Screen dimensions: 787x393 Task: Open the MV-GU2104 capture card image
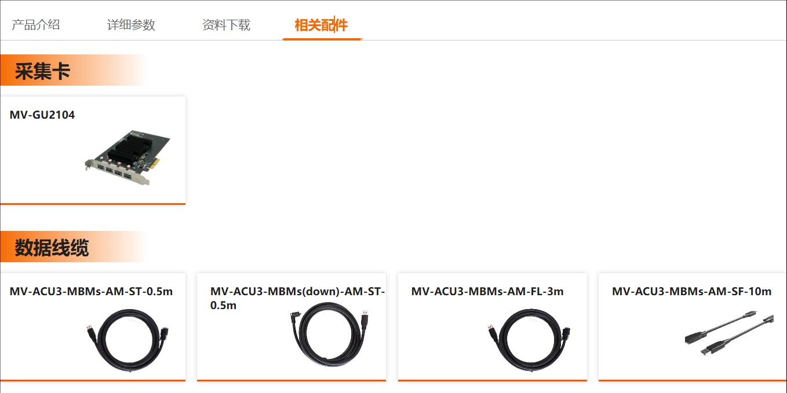(127, 157)
